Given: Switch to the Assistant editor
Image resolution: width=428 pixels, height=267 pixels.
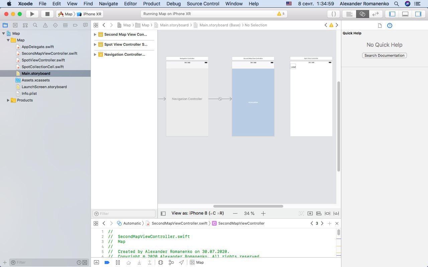Looking at the screenshot, I should 362,14.
